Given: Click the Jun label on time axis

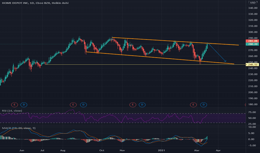Looking at the screenshot, I should click(x=22, y=150).
